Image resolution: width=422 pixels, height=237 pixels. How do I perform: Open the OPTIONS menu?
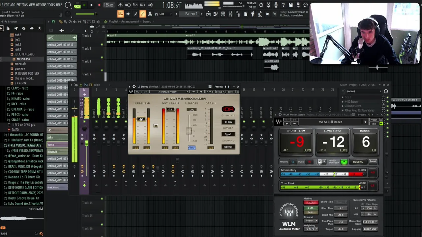click(x=41, y=5)
